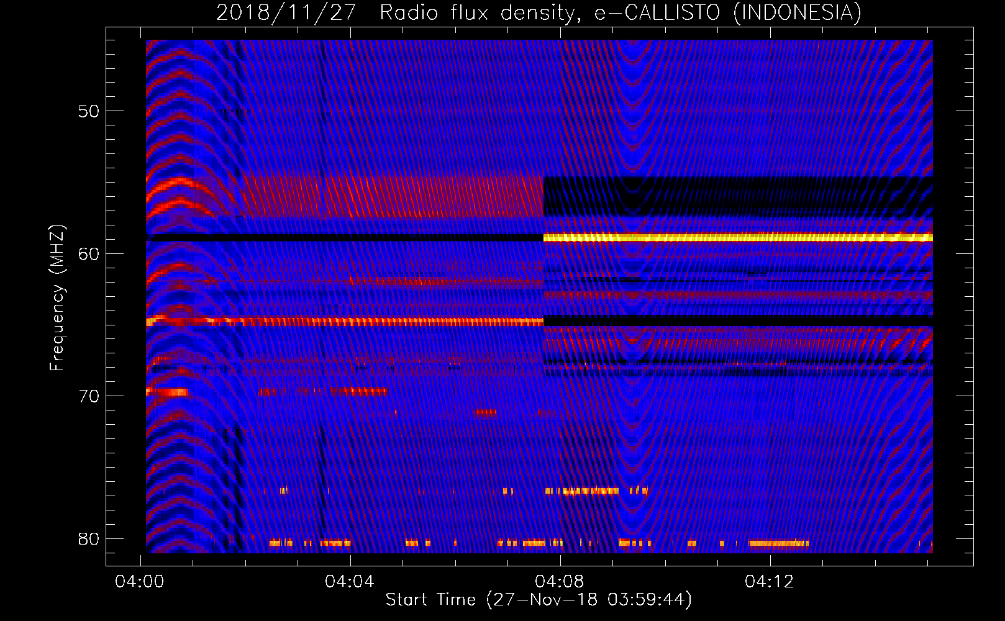Image resolution: width=1005 pixels, height=621 pixels.
Task: Click the 04:08 time tick label
Action: click(x=560, y=582)
